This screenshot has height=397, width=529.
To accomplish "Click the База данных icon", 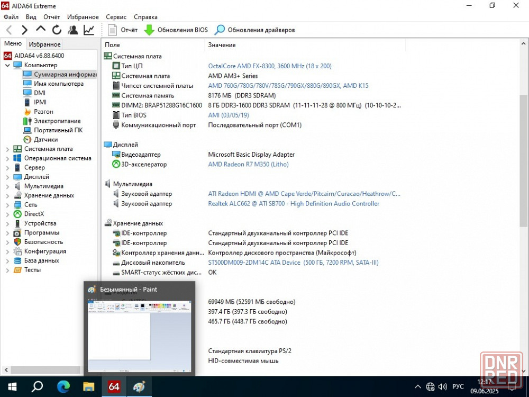I will coord(17,260).
